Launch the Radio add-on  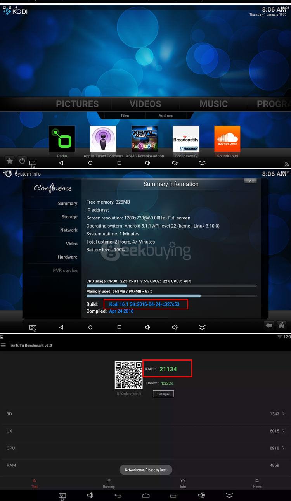pyautogui.click(x=62, y=139)
